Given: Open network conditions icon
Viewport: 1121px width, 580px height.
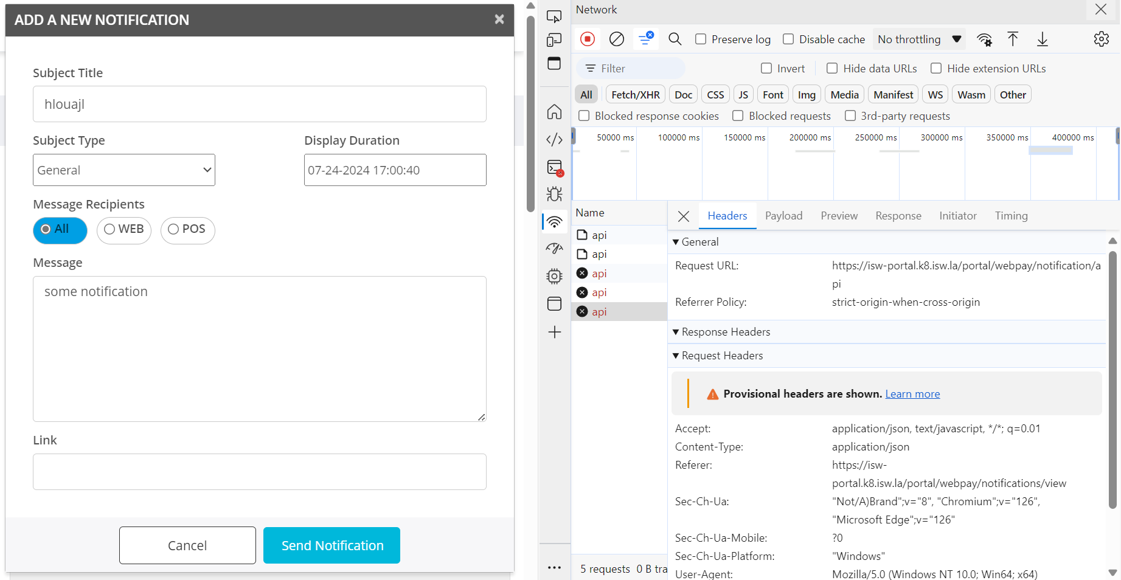Looking at the screenshot, I should pos(984,40).
